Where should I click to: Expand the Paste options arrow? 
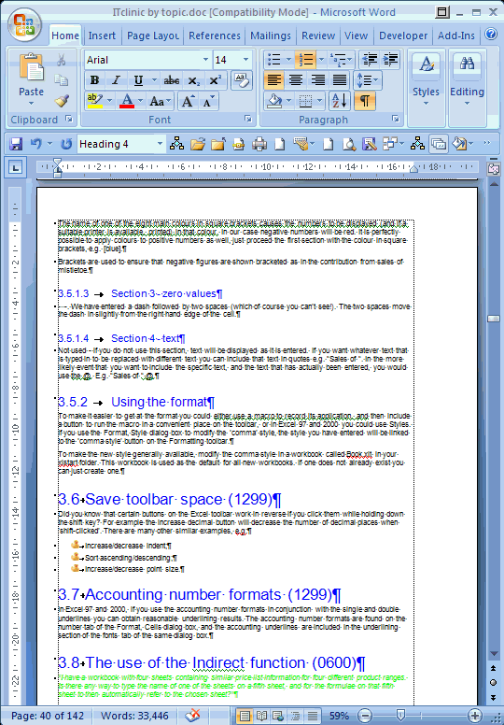pyautogui.click(x=32, y=103)
